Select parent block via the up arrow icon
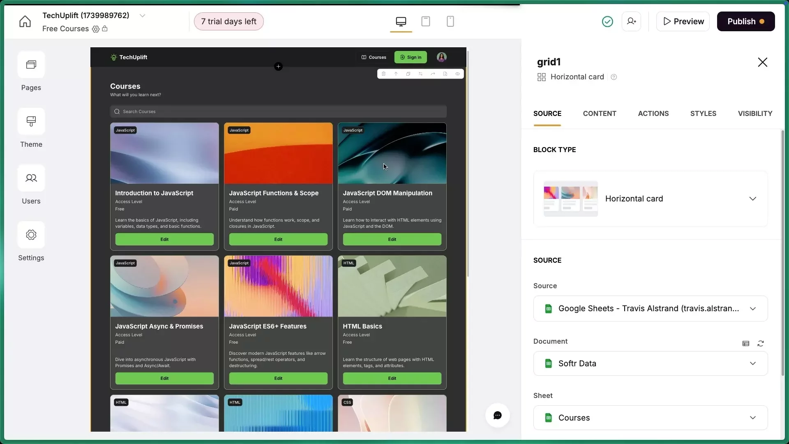Viewport: 789px width, 444px height. (396, 74)
